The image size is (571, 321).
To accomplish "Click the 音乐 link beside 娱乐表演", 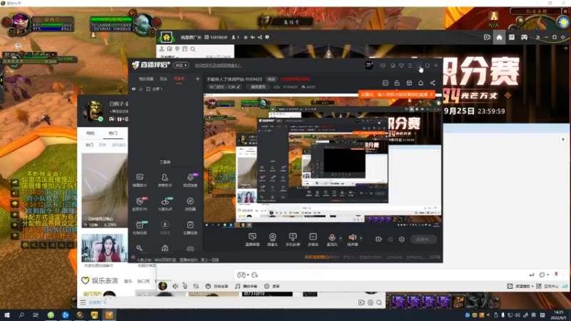I will [x=128, y=281].
